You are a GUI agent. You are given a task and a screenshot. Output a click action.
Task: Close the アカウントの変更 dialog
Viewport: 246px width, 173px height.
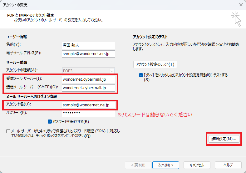click(241, 5)
